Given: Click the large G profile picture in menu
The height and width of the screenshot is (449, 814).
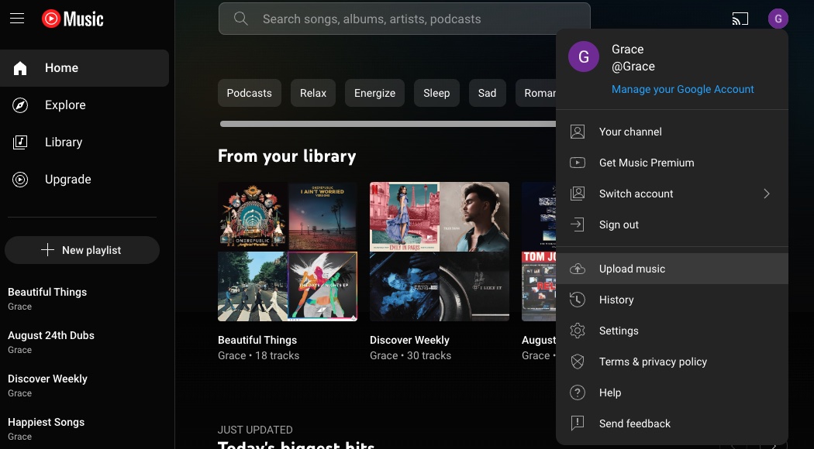Looking at the screenshot, I should pyautogui.click(x=584, y=57).
